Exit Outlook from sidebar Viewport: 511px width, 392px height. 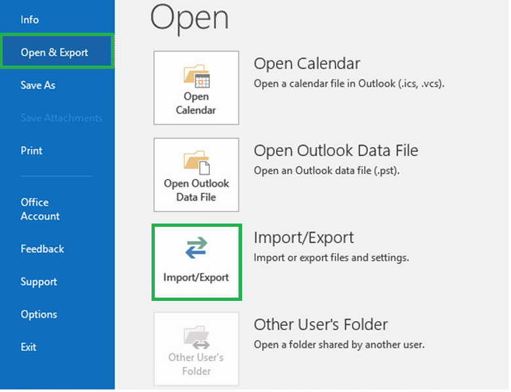point(28,347)
